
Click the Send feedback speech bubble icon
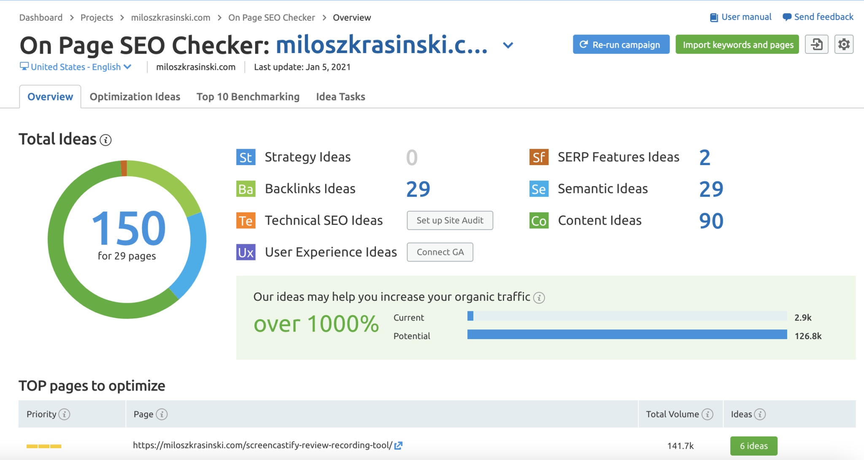[x=787, y=17]
